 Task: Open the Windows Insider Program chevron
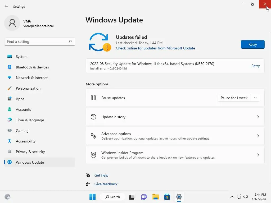pos(258,155)
